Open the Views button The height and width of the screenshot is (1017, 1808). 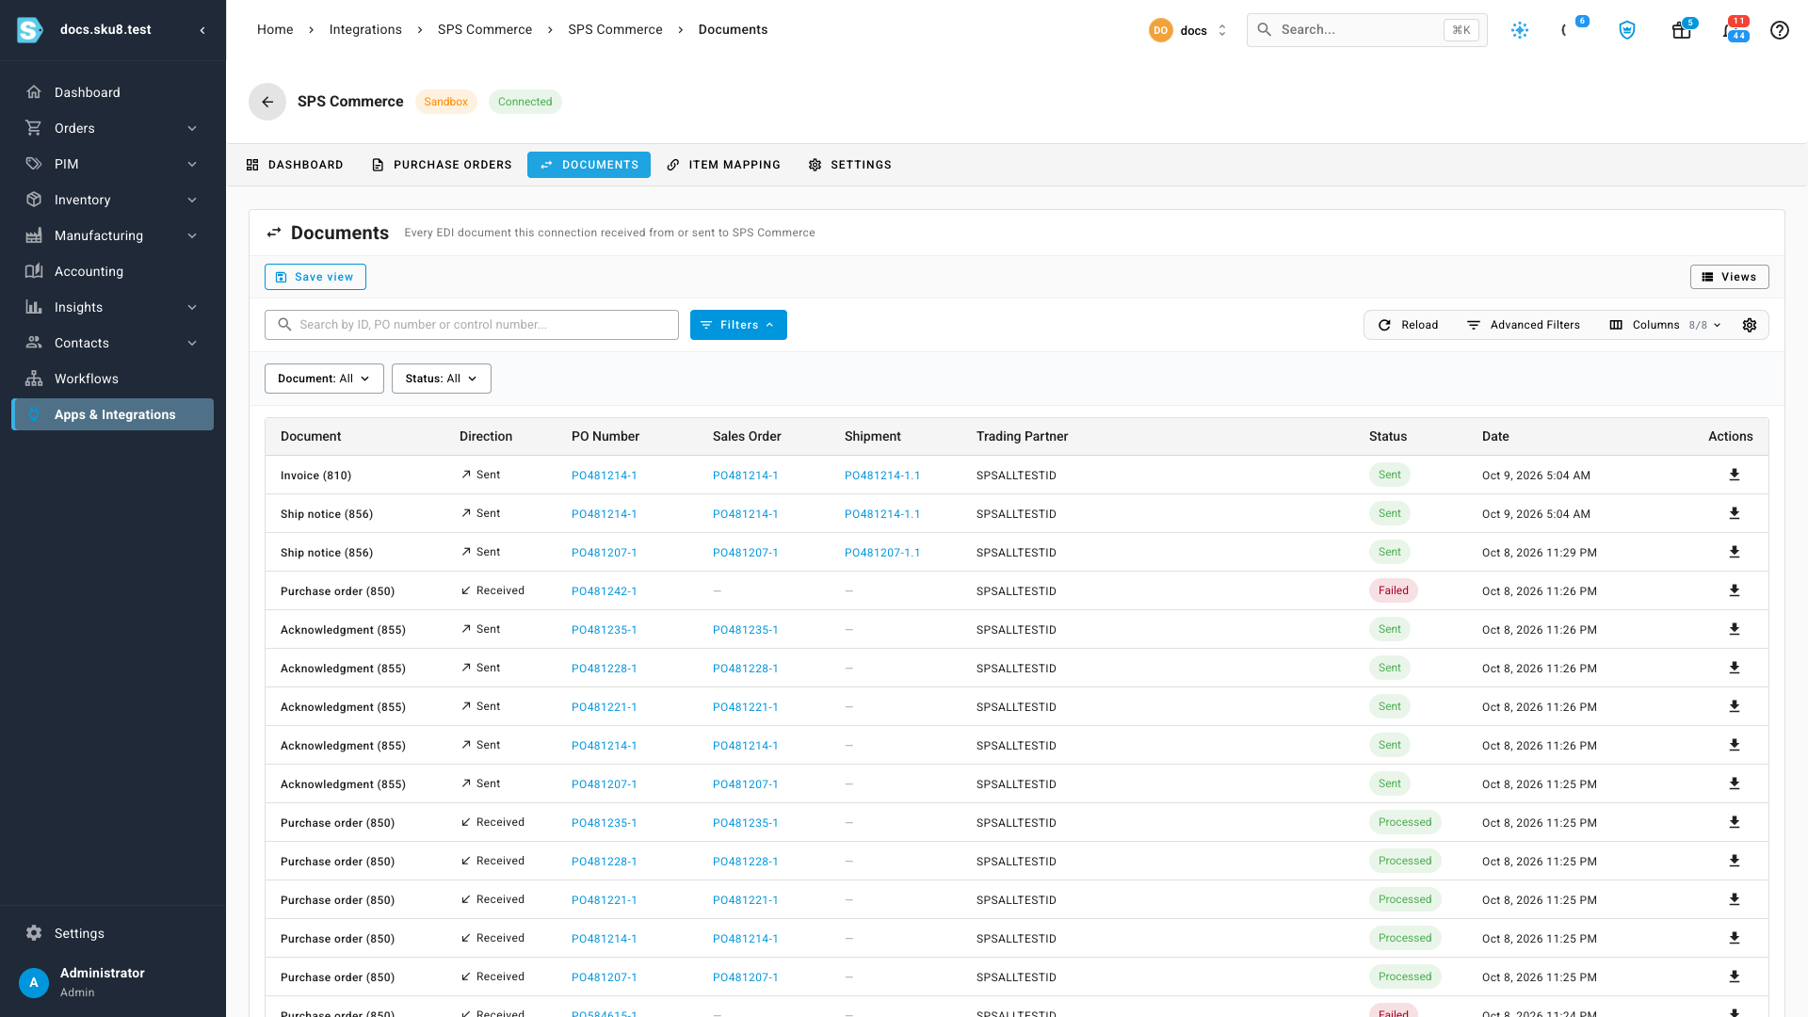click(x=1729, y=277)
